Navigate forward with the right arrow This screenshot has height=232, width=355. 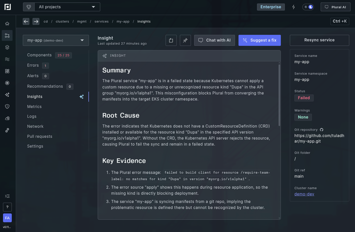point(36,22)
